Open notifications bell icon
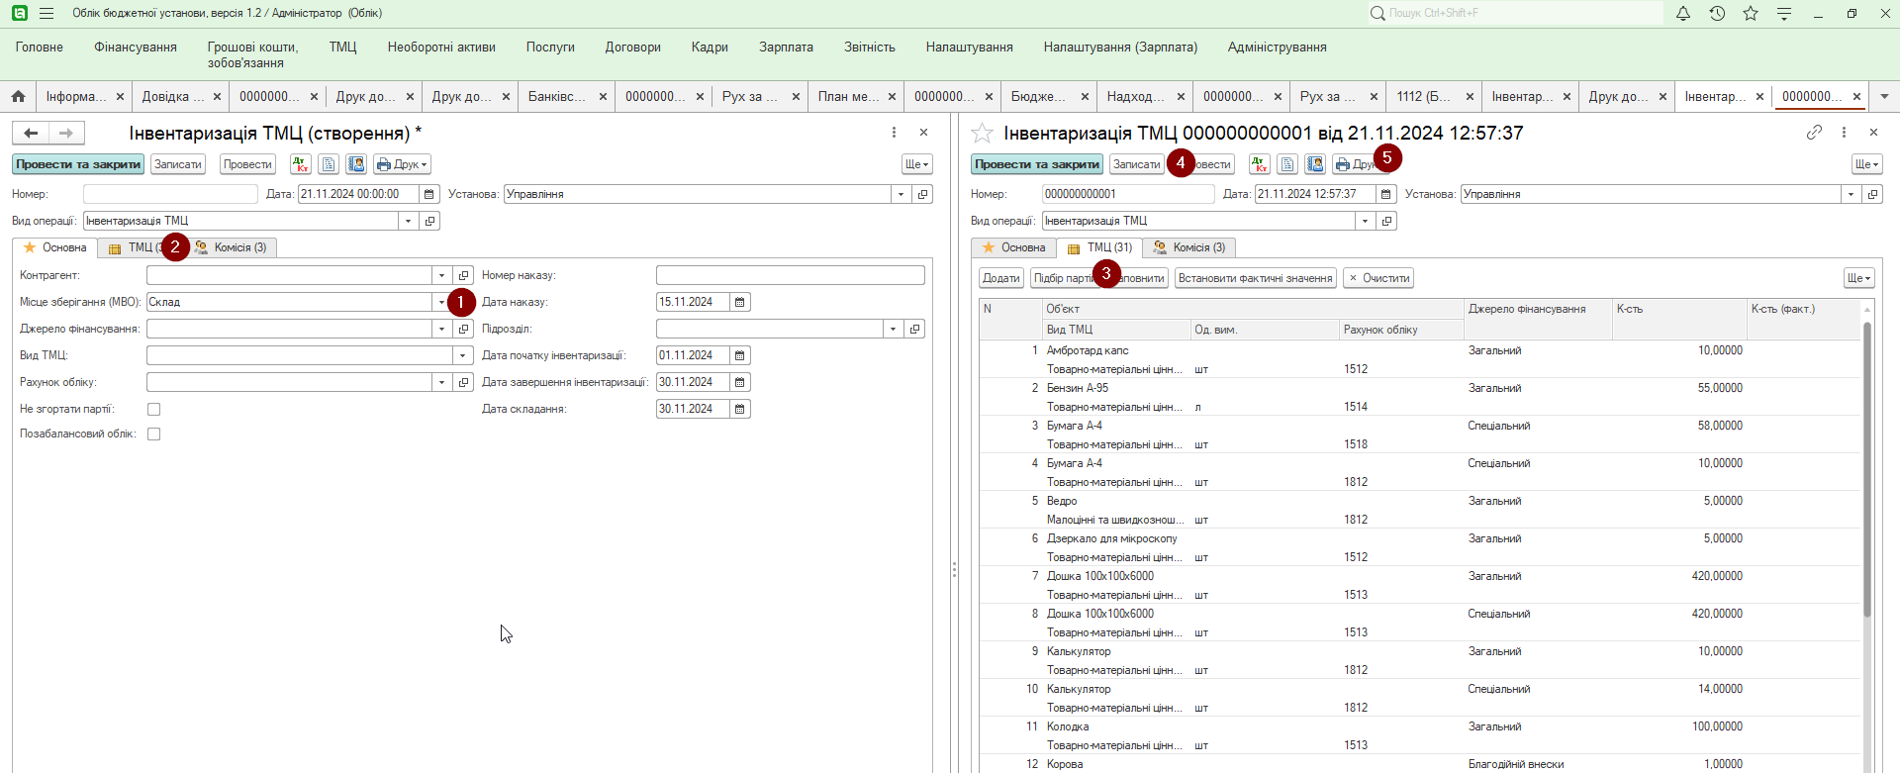 pyautogui.click(x=1682, y=13)
